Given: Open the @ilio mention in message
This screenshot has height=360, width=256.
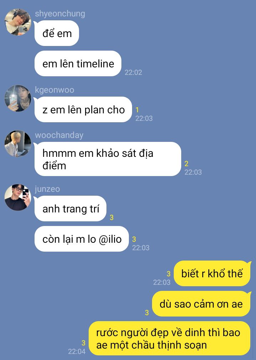Looking at the screenshot, I should point(110,239).
